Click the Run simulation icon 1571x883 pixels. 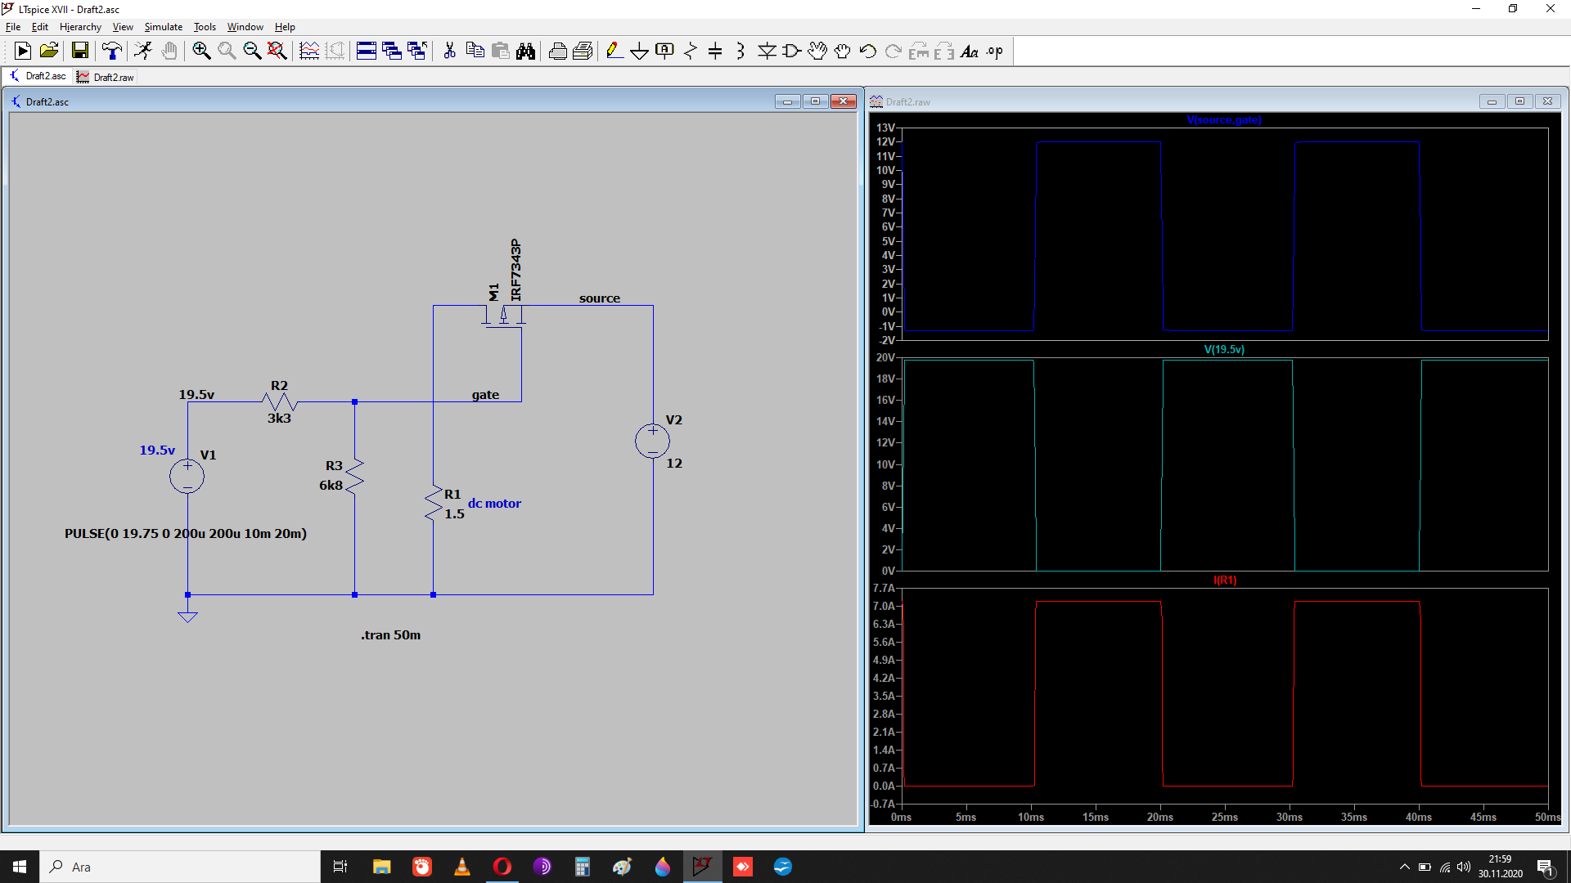click(x=143, y=51)
